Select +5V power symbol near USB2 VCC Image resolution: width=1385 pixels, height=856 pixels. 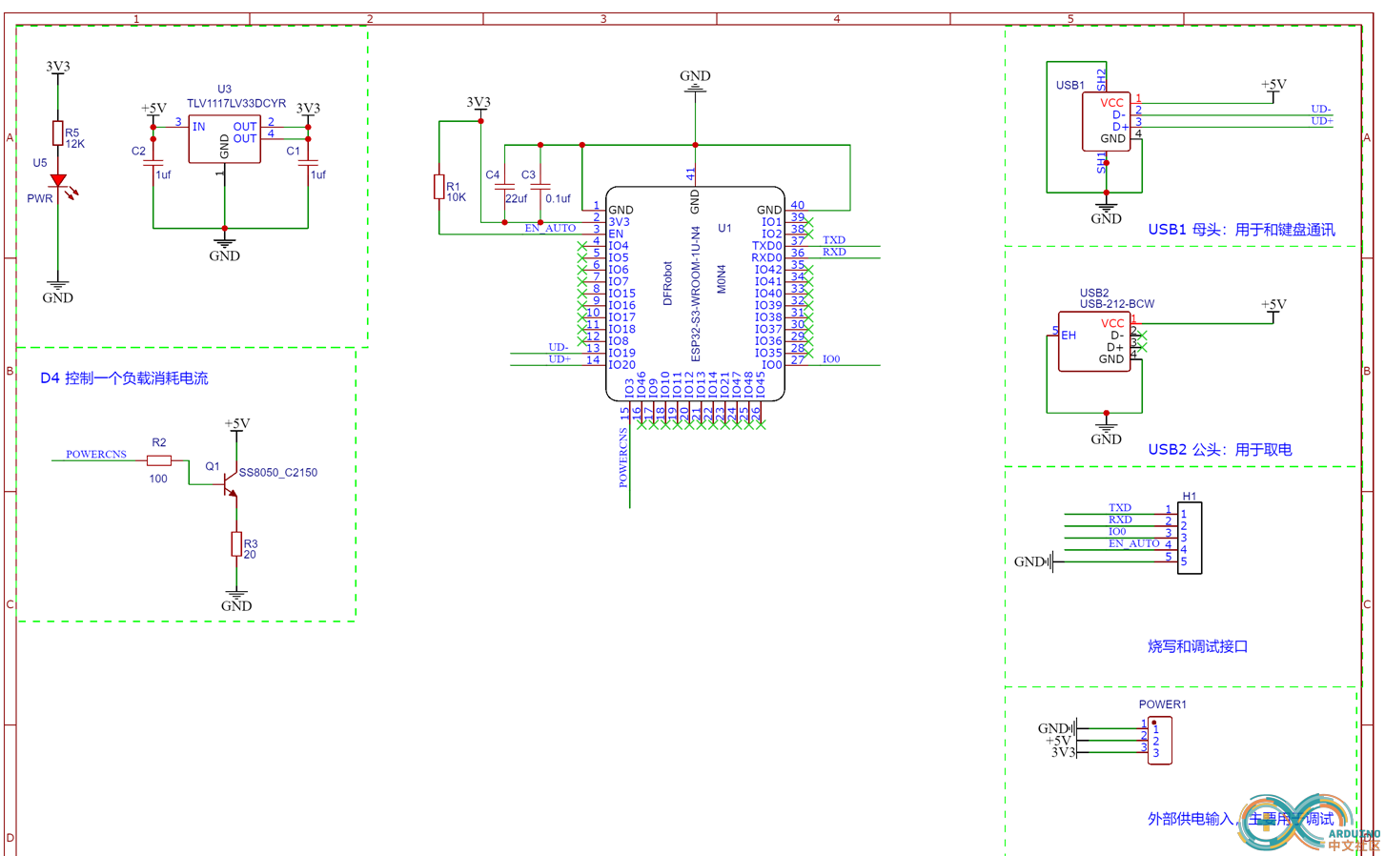[1273, 308]
